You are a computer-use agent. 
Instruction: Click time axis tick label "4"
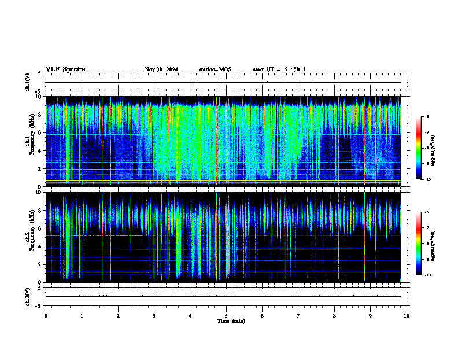190,316
